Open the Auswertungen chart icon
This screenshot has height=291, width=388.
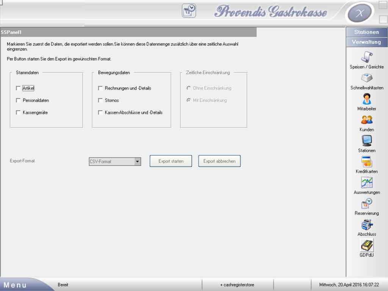coord(367,183)
